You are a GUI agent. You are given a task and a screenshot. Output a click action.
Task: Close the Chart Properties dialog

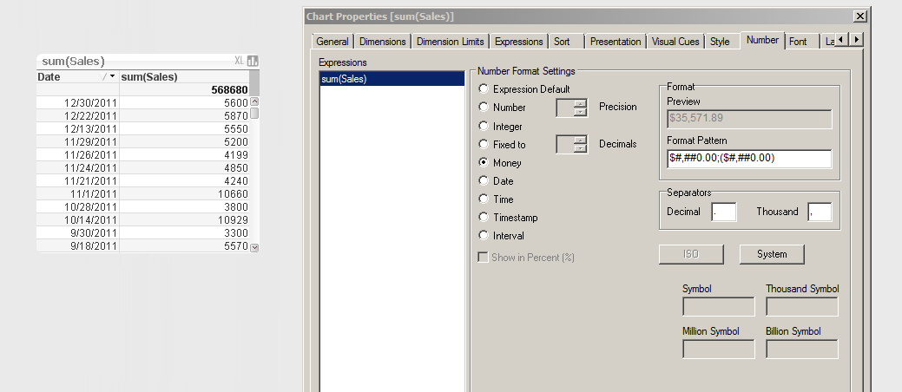[x=860, y=16]
